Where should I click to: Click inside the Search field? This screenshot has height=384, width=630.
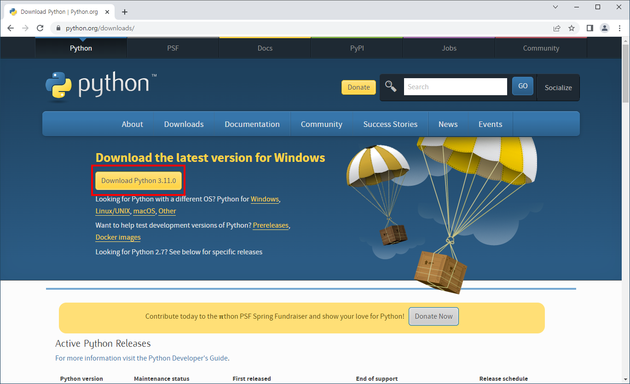pos(456,86)
